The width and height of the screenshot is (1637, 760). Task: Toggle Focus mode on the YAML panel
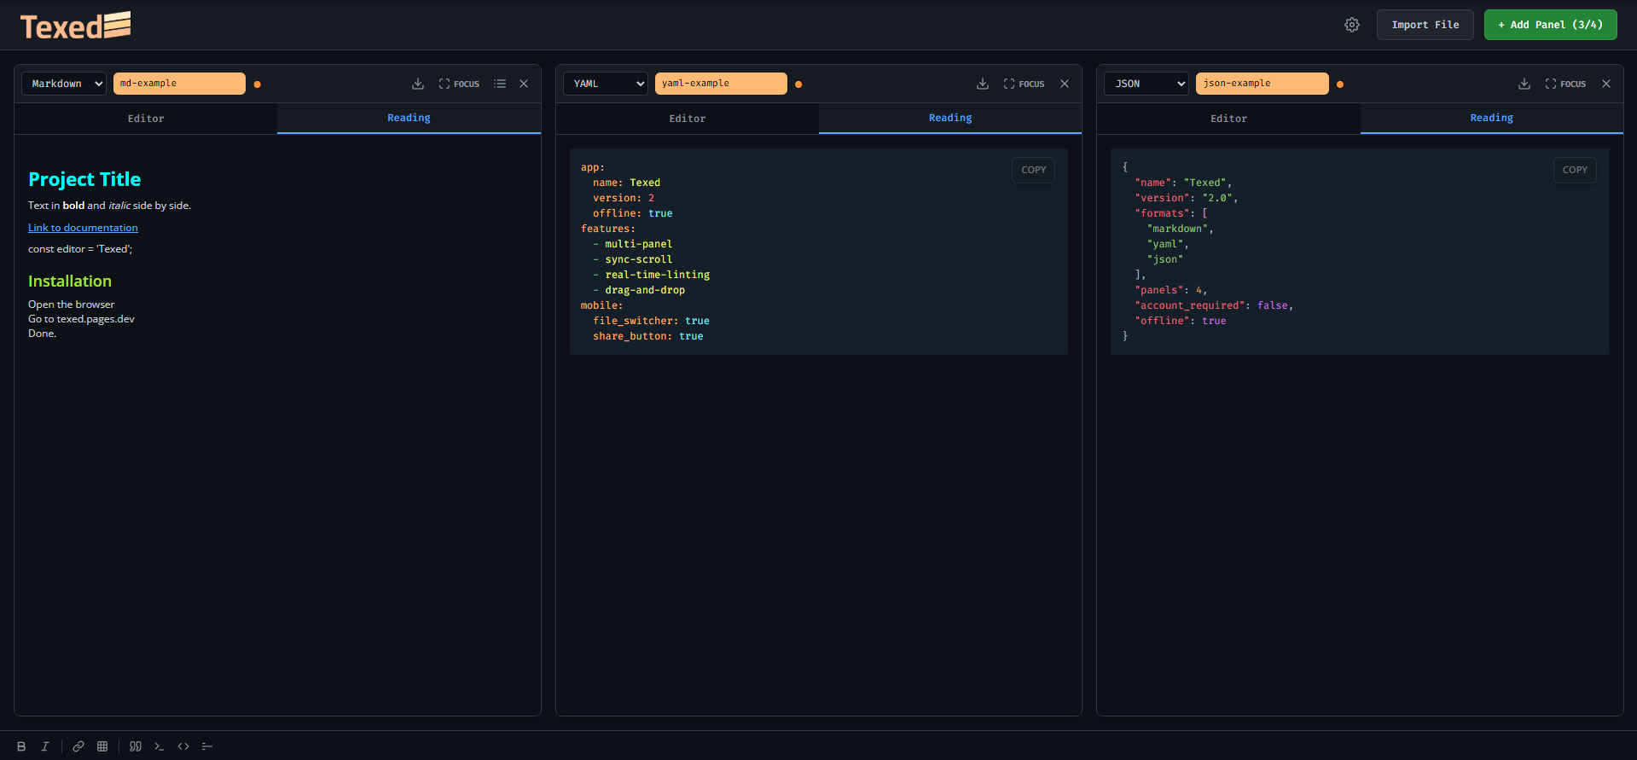(1025, 84)
